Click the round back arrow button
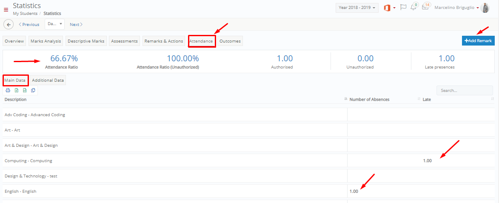 pos(9,25)
